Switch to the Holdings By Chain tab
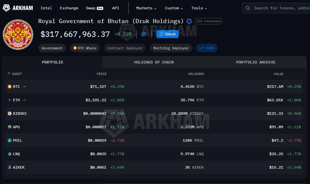 point(154,62)
